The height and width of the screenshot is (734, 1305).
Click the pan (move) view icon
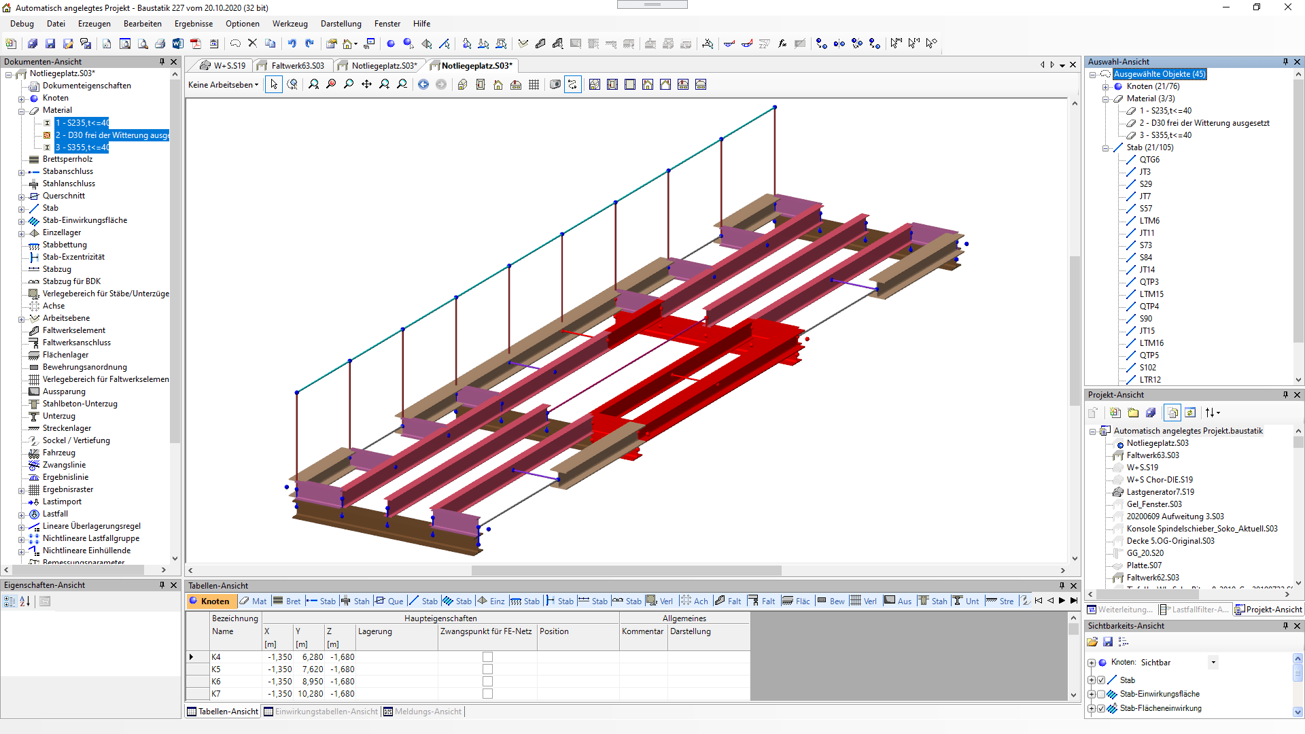pyautogui.click(x=367, y=84)
